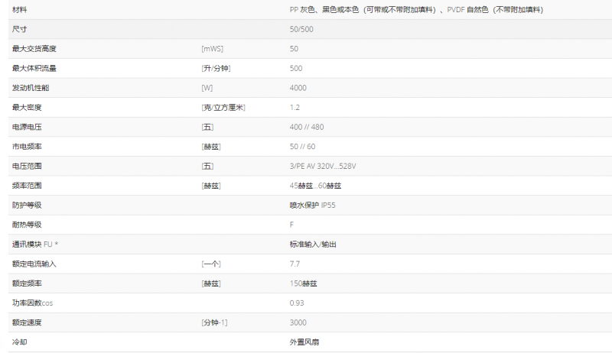The height and width of the screenshot is (353, 612).
Task: Click the 发动机性能 label
Action: 31,88
